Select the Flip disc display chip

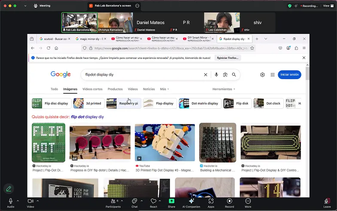[x=51, y=104]
